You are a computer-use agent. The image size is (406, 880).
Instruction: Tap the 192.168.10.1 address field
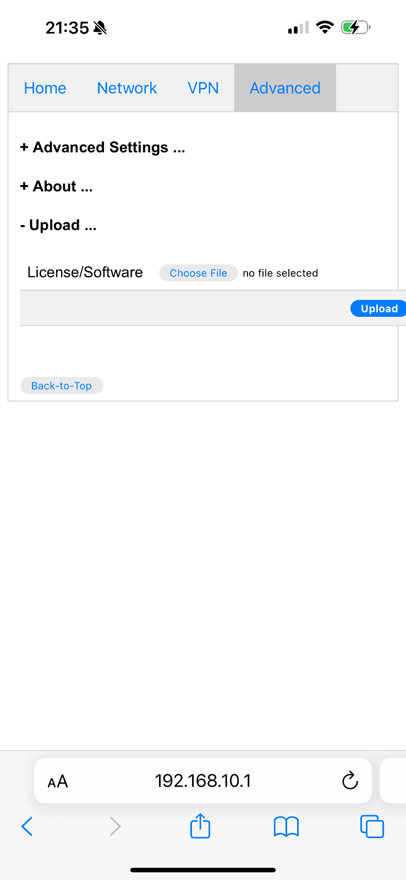pyautogui.click(x=203, y=780)
